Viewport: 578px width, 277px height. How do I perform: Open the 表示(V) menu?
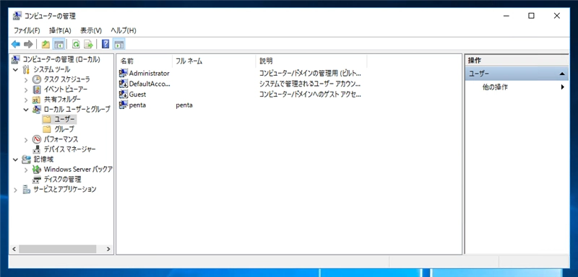click(91, 30)
